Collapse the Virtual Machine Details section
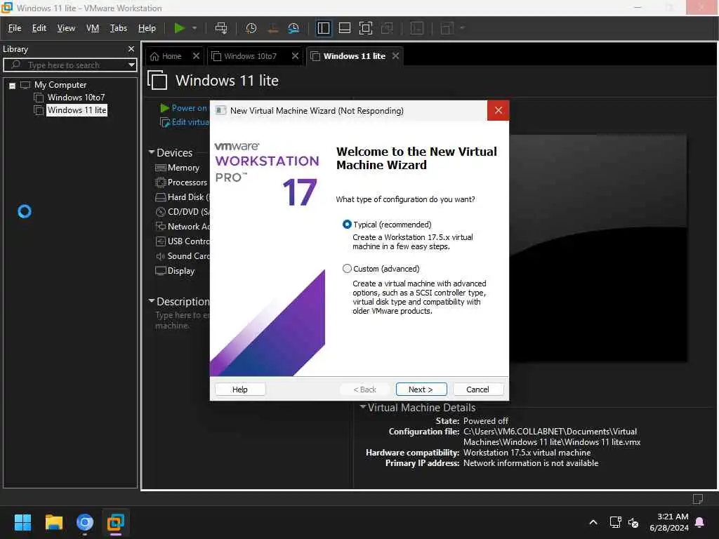This screenshot has height=539, width=719. [363, 406]
